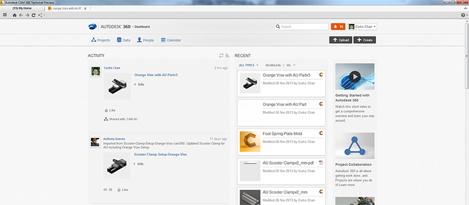Open the share icon dropdown in toolbar
The image size is (469, 205).
[41, 15]
